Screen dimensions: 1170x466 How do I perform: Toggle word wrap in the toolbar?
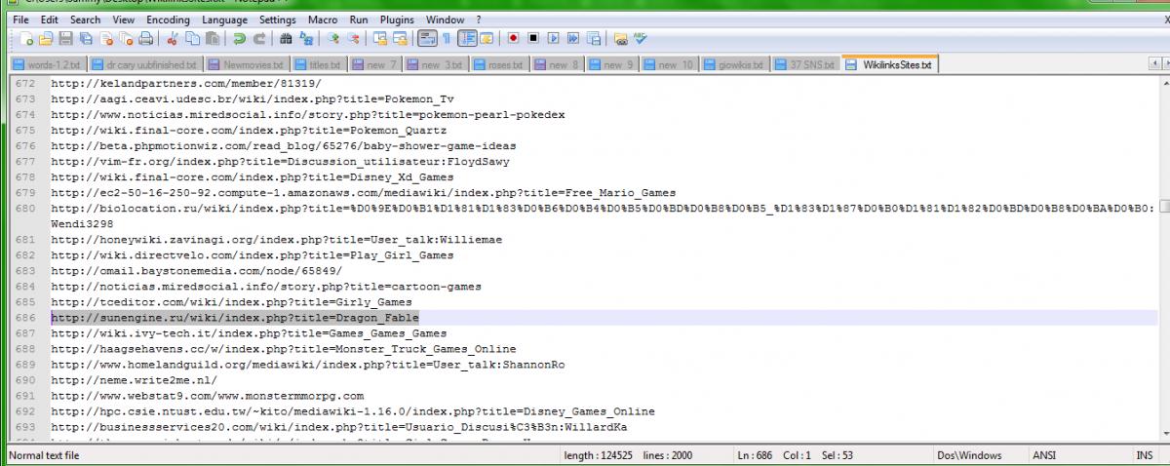coord(425,39)
